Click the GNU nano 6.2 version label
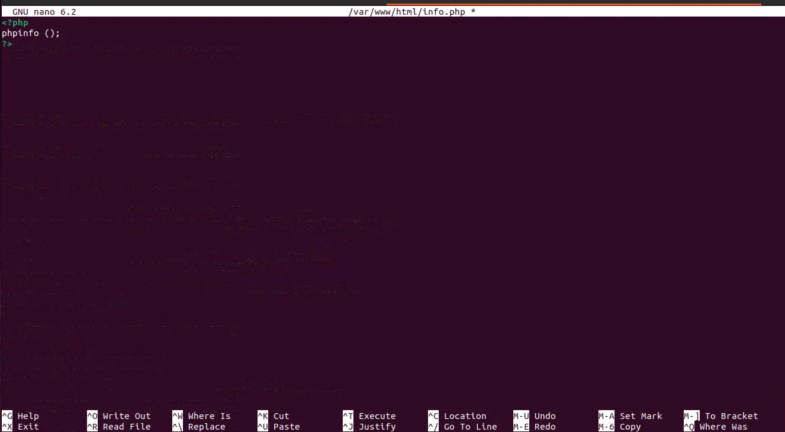This screenshot has width=785, height=432. pos(44,12)
